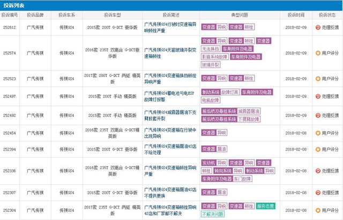Click the 变速器 异响 tag in row 252454
Image resolution: width=343 pixels, height=220 pixels.
214,133
